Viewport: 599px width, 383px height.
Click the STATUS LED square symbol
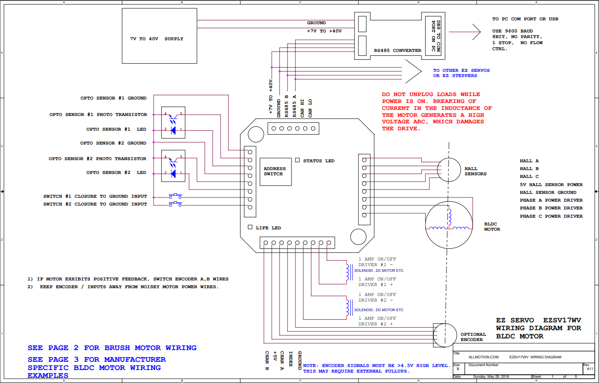[298, 160]
